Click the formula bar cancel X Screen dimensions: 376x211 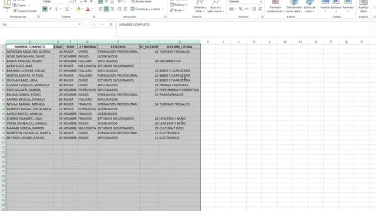point(93,25)
